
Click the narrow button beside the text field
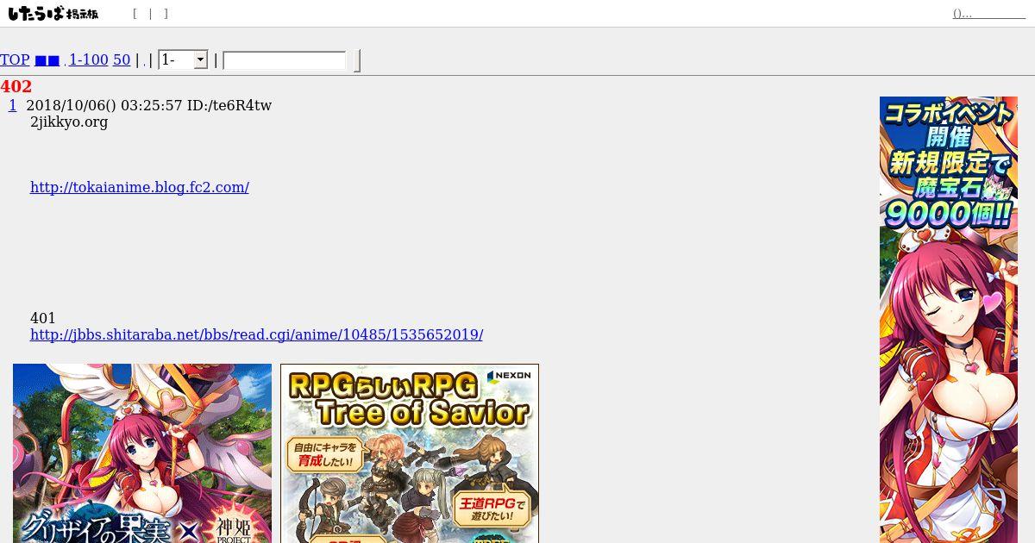(357, 60)
